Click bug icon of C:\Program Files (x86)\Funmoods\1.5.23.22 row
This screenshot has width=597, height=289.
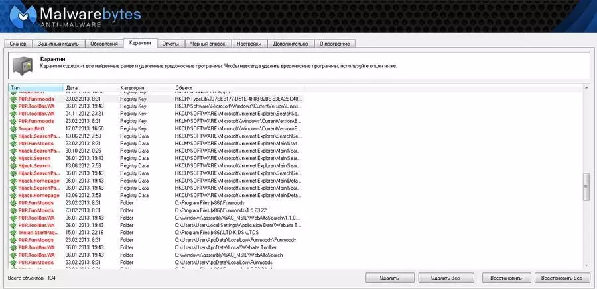coord(13,210)
